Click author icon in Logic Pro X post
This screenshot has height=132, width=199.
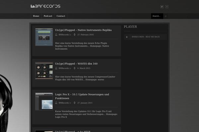click(x=56, y=103)
